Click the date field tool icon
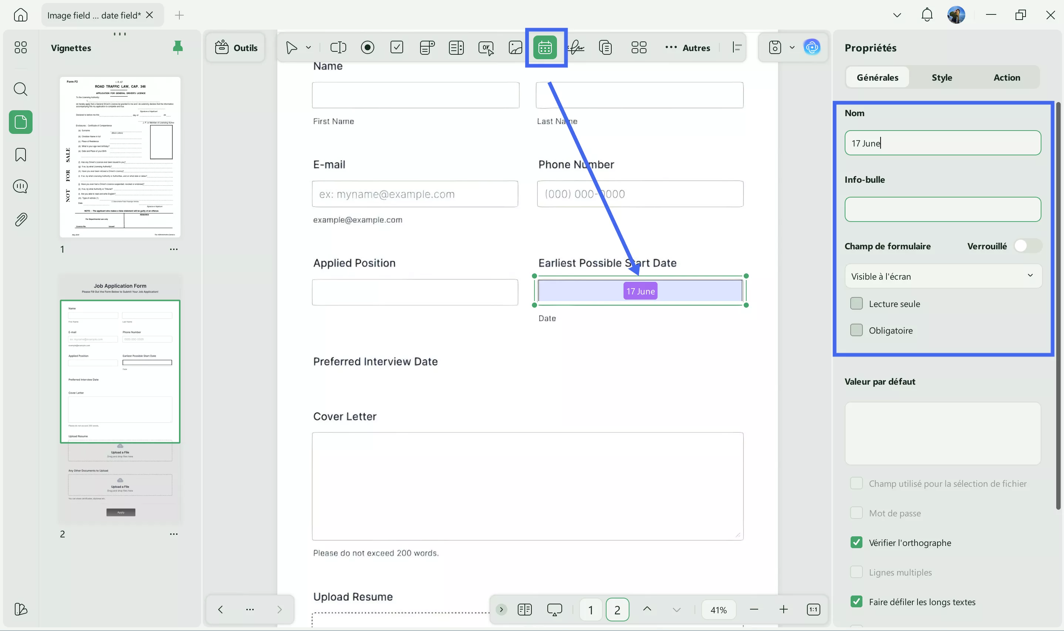Viewport: 1064px width, 631px height. coord(545,47)
